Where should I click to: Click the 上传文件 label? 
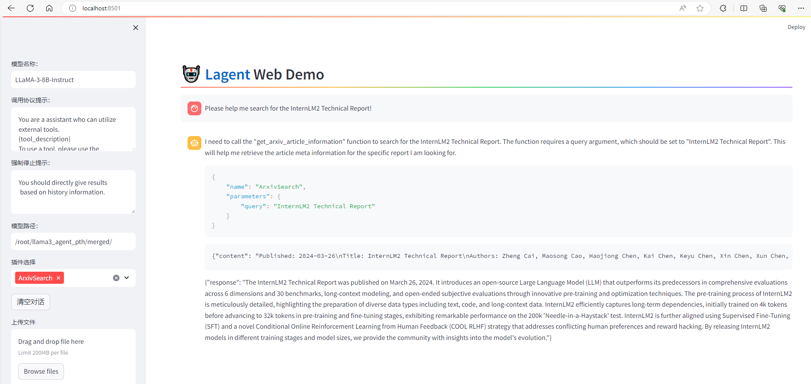(23, 322)
